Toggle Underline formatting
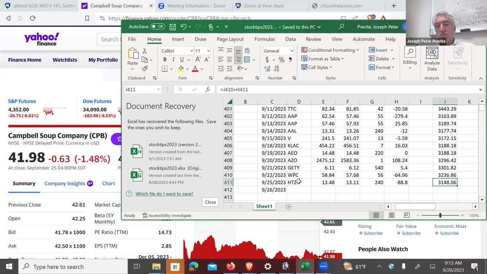This screenshot has height=274, width=487. point(182,60)
